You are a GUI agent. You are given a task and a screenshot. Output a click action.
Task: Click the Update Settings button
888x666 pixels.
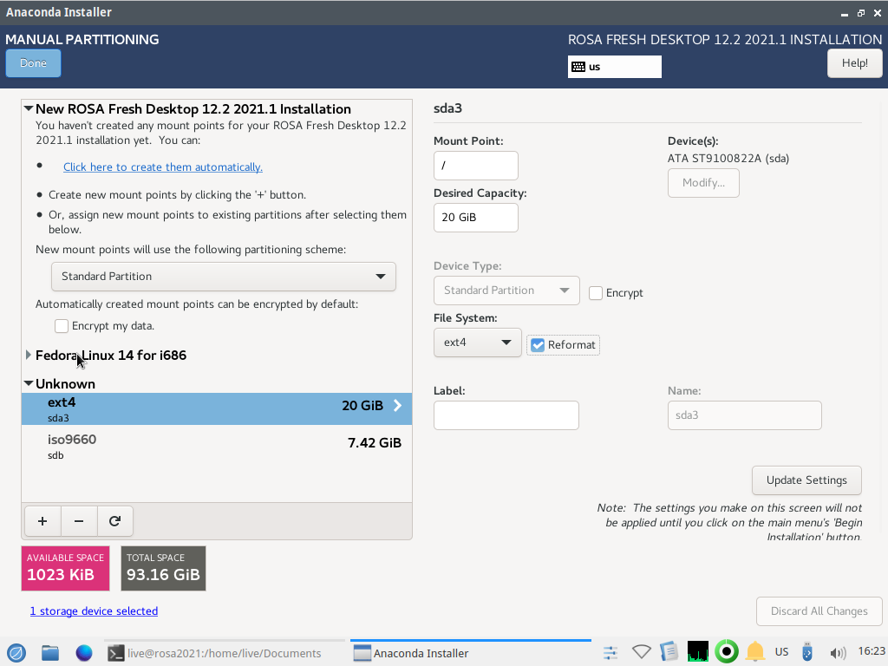point(806,480)
